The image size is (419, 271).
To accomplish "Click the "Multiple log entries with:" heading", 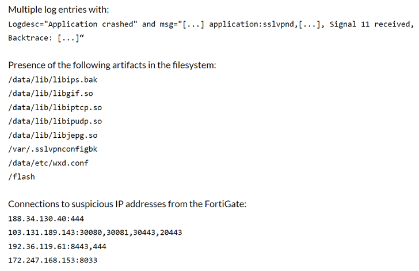I will (x=58, y=10).
